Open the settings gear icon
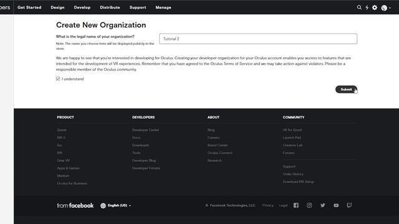Viewport: 399px width, 224px height. tap(375, 7)
